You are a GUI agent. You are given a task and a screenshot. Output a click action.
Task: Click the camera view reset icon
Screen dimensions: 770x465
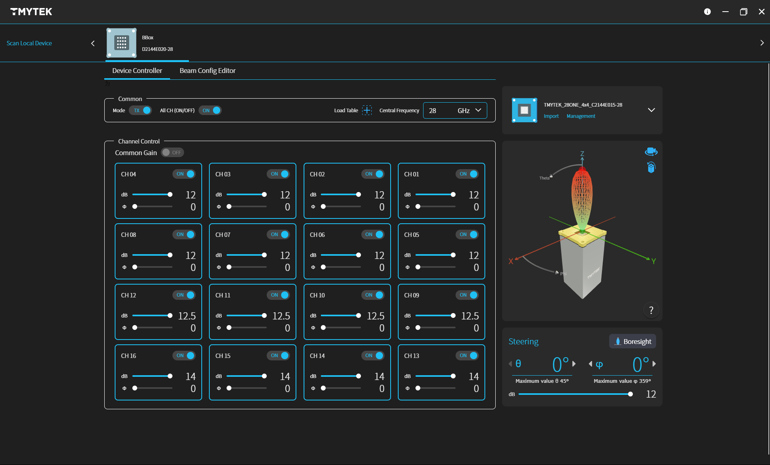click(651, 152)
